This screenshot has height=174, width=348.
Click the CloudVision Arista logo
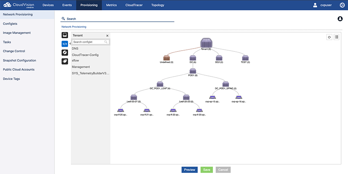pos(19,5)
